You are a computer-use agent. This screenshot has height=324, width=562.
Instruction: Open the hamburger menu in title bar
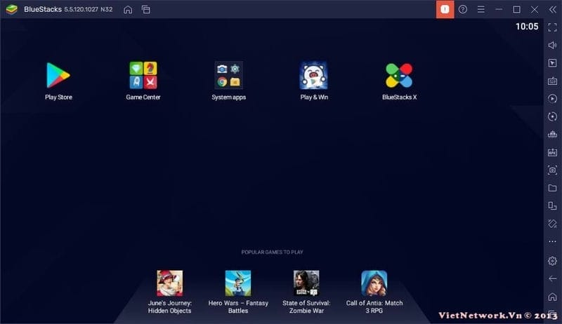click(x=481, y=10)
